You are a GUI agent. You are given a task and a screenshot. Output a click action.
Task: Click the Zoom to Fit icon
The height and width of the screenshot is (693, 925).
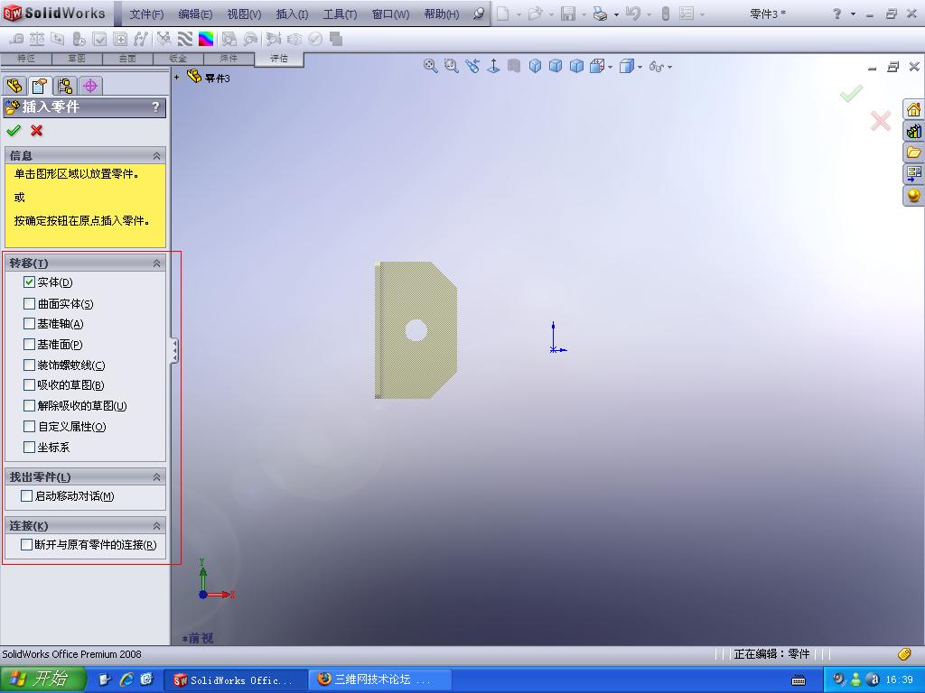[x=431, y=66]
